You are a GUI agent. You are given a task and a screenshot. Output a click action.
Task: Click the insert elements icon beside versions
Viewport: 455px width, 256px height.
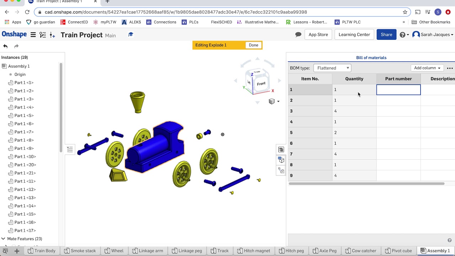click(52, 35)
